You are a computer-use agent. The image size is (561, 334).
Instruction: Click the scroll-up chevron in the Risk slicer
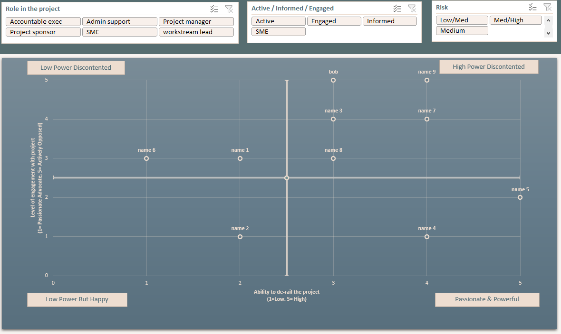click(549, 21)
